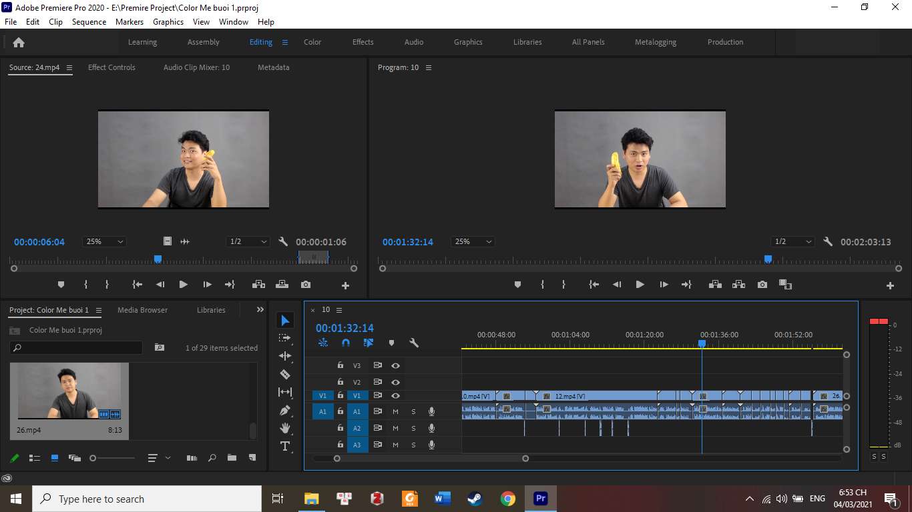Open the Sequence menu
The image size is (912, 512).
[x=89, y=22]
